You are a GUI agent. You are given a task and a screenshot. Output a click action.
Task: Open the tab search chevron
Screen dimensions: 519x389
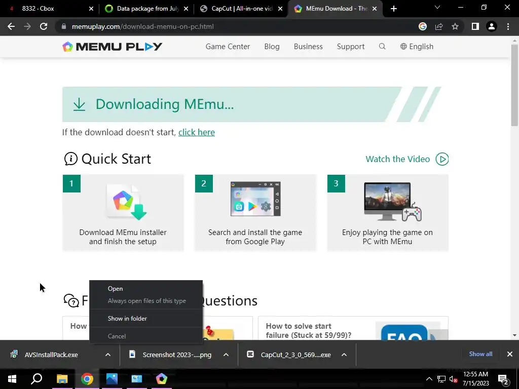click(437, 7)
